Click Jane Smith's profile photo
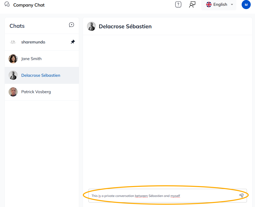Image resolution: width=255 pixels, height=207 pixels. [x=13, y=59]
